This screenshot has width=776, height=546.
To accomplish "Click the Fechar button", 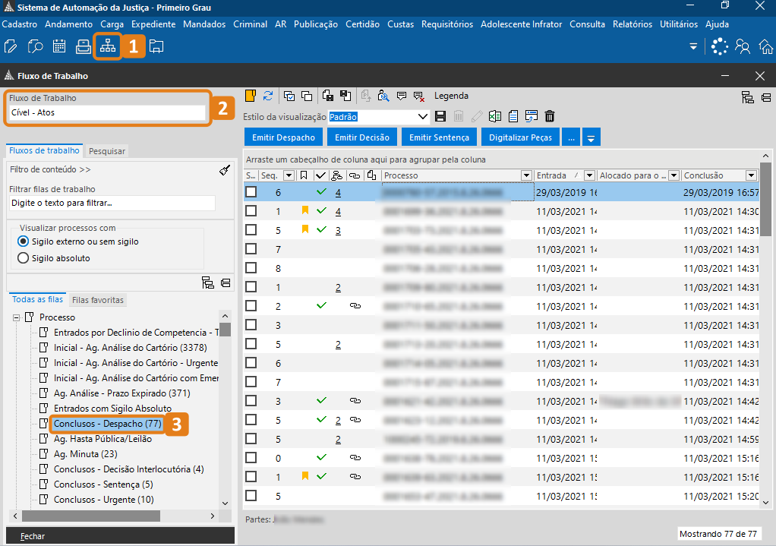I will (120, 536).
